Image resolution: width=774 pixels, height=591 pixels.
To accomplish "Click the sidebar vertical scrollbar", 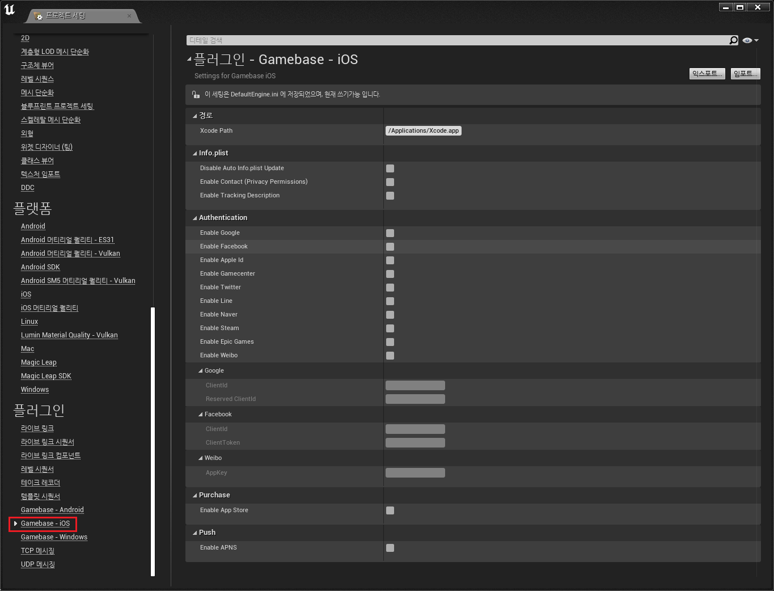I will point(153,441).
